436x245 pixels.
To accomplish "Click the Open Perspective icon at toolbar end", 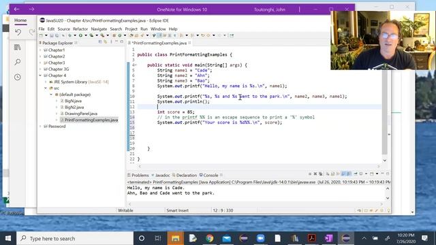I will [232, 35].
